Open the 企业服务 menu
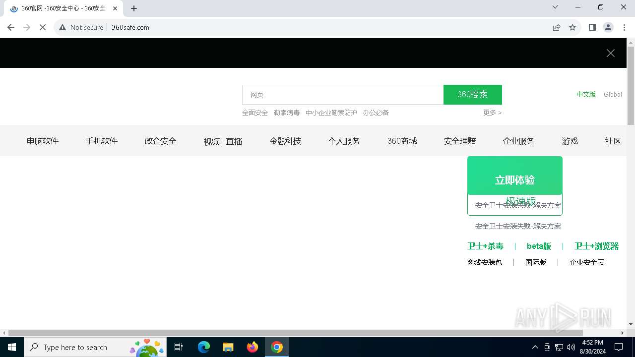The width and height of the screenshot is (635, 357). (518, 141)
